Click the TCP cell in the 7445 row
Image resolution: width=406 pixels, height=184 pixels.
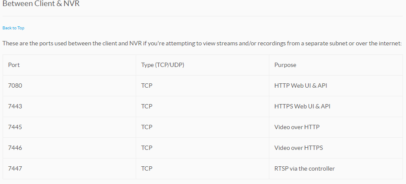[x=147, y=127]
